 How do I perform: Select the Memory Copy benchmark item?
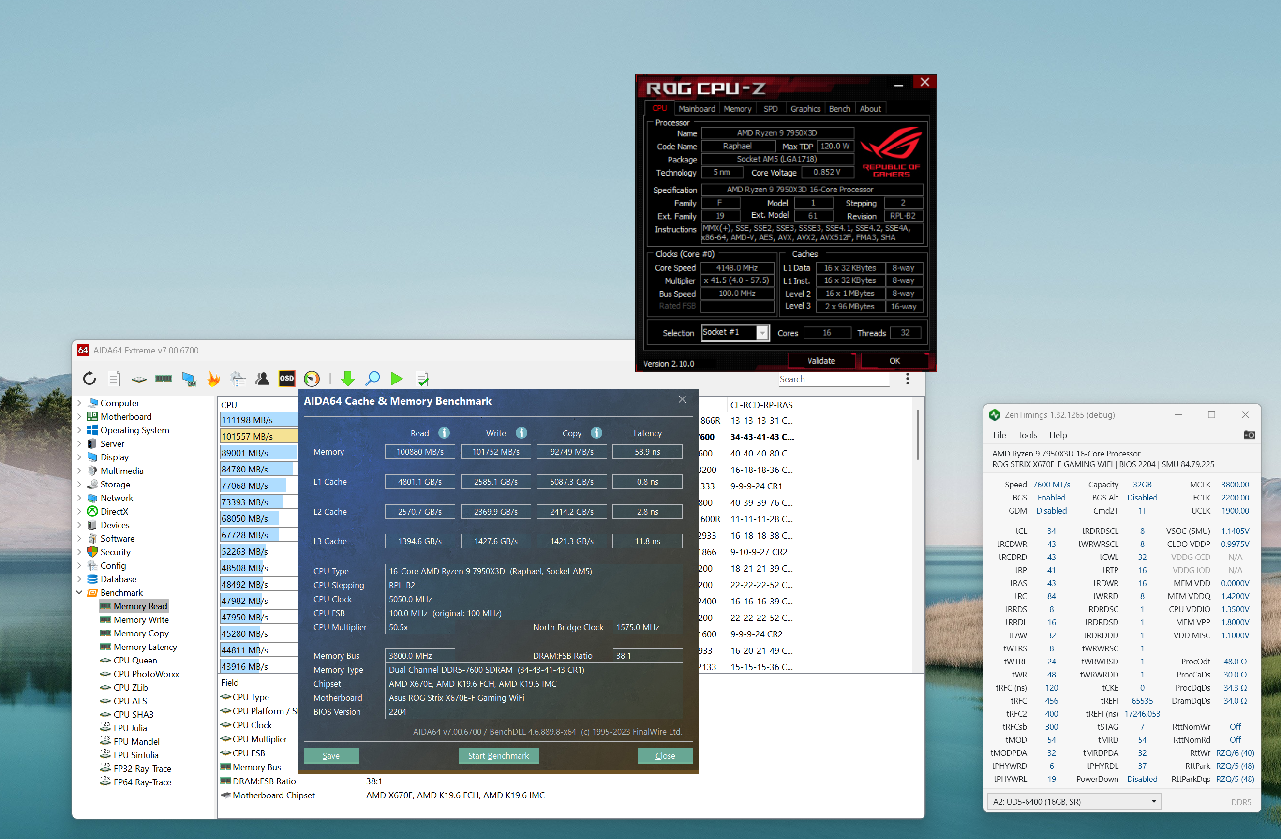point(140,633)
